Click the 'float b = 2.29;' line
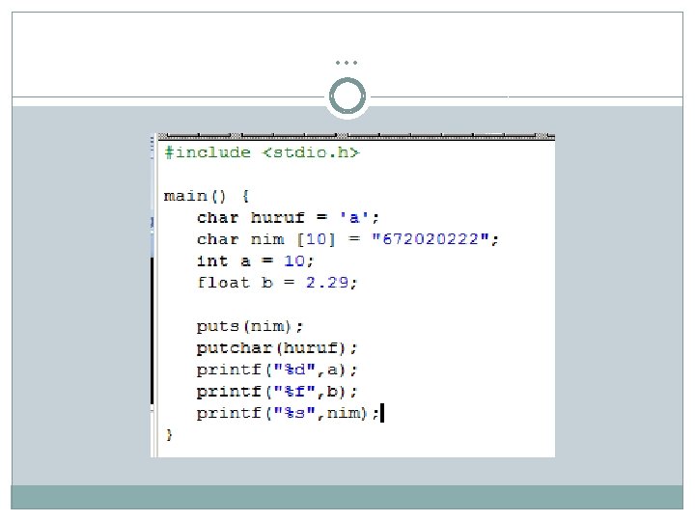Screen dimensions: 695x521 click(277, 283)
